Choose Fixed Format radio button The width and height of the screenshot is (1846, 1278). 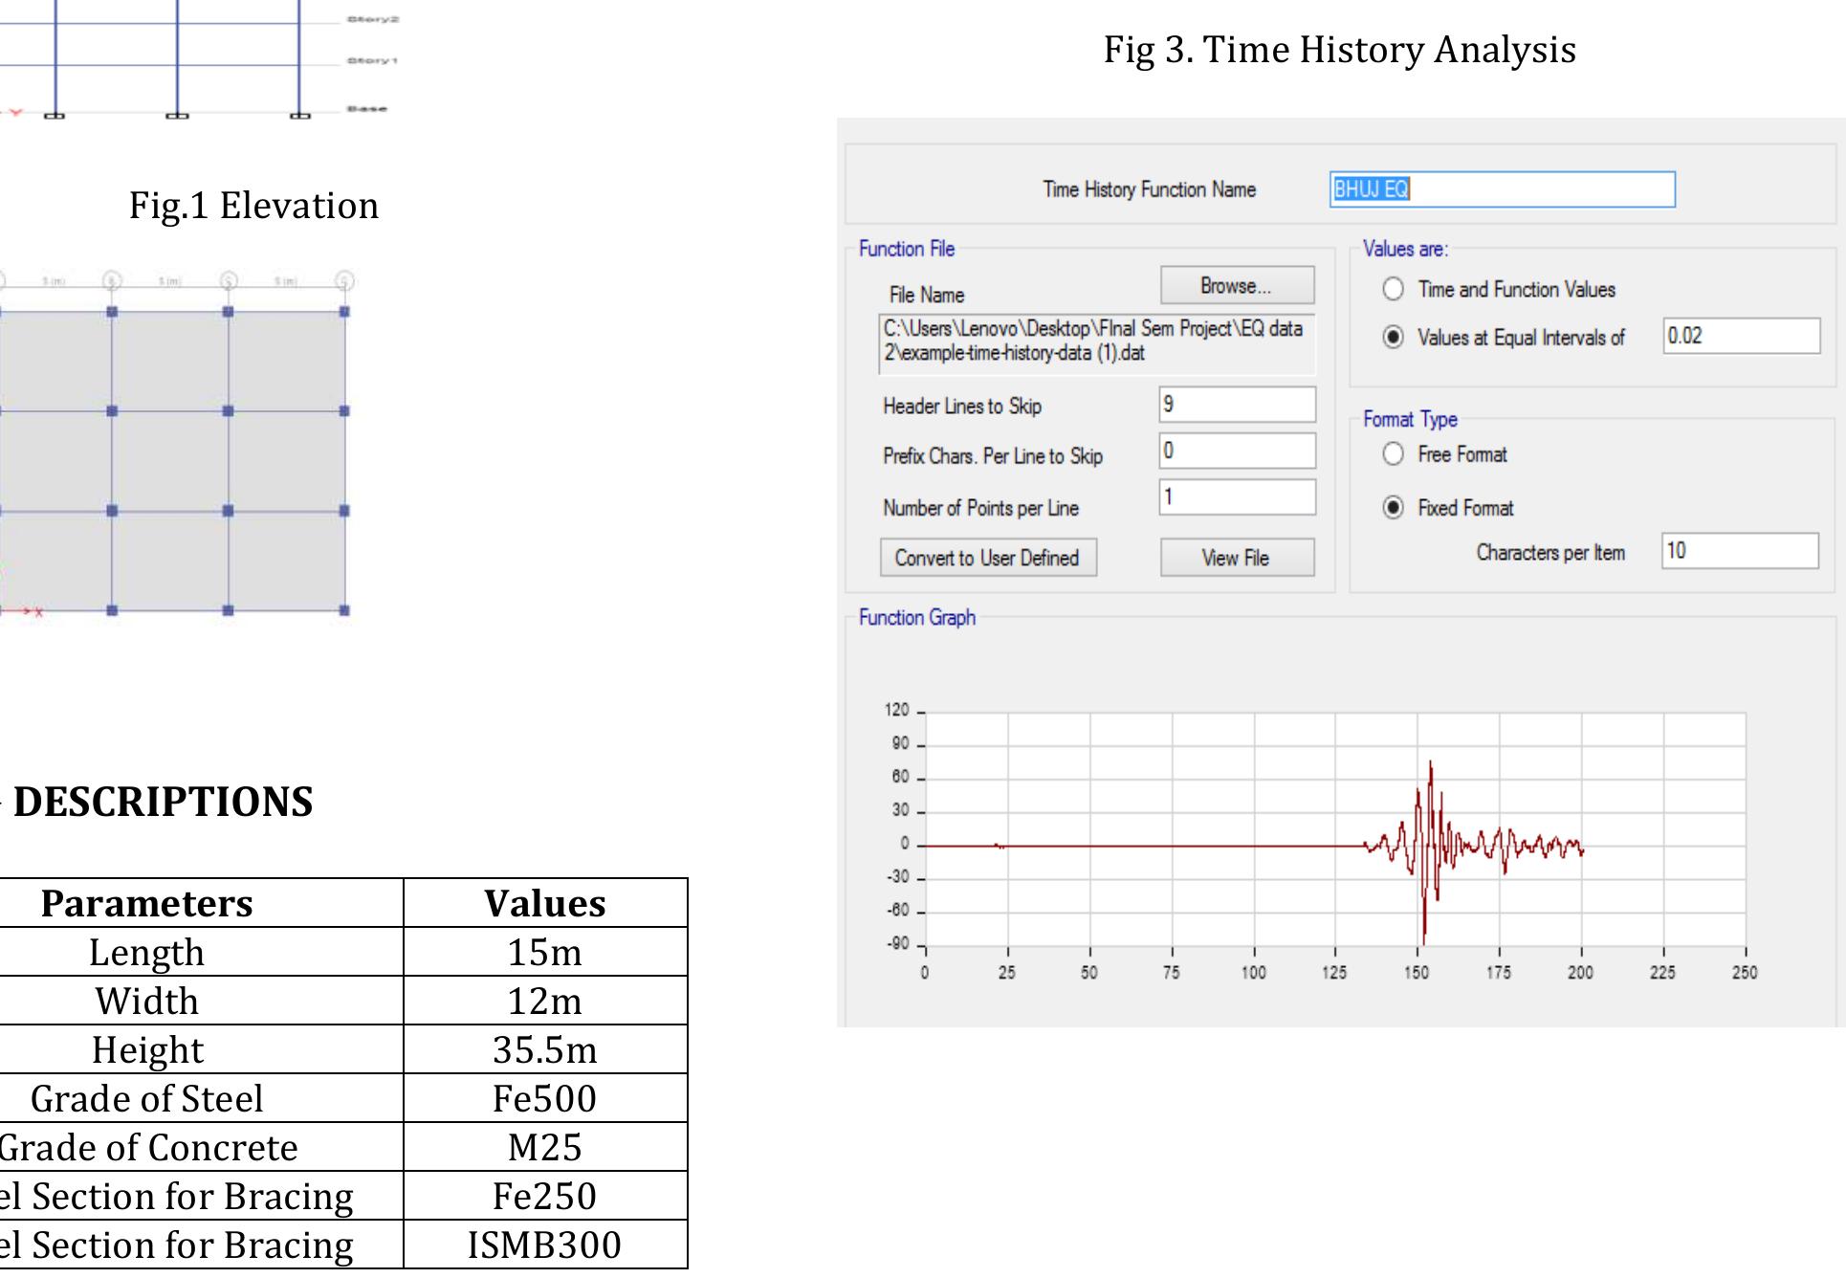(x=1394, y=508)
